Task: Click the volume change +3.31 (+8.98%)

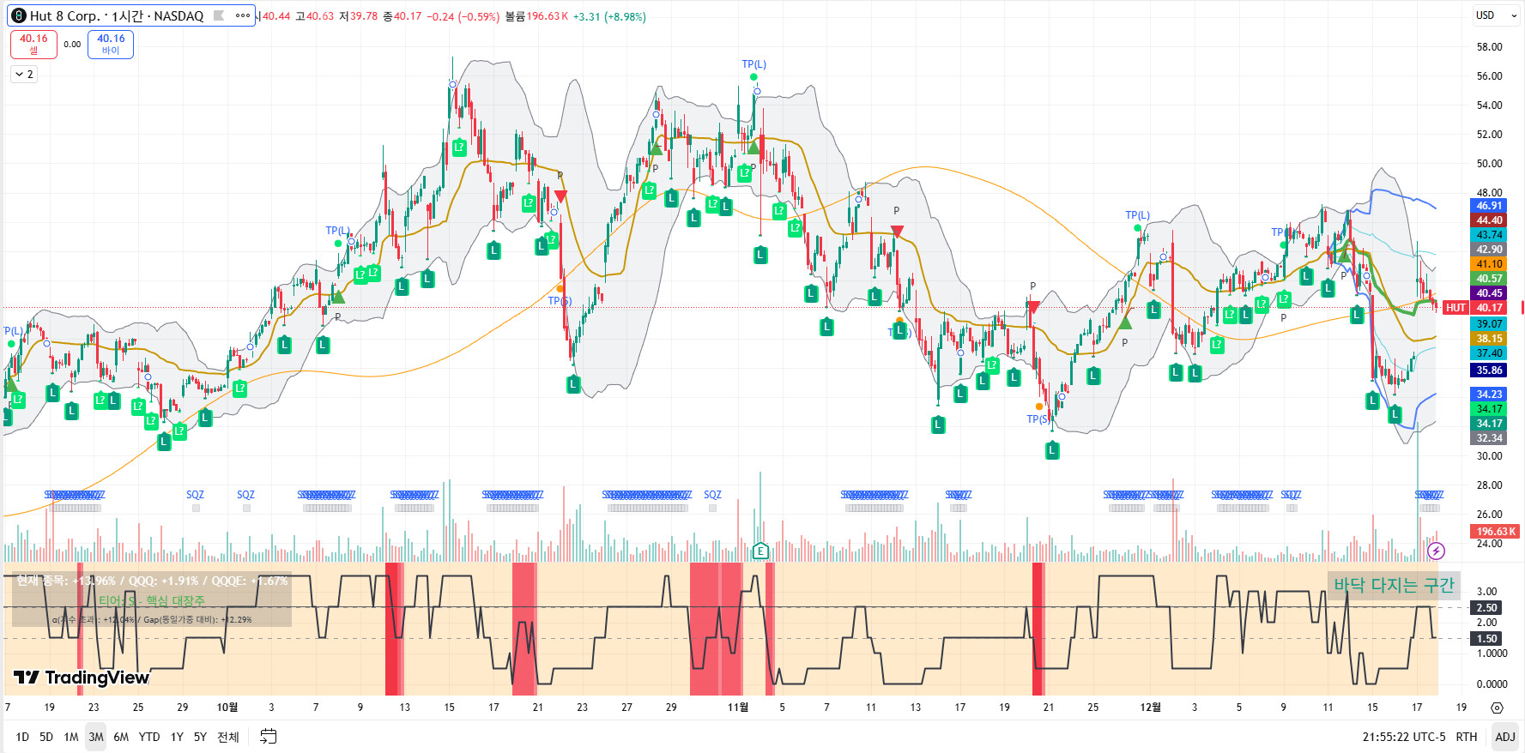Action: [x=609, y=16]
